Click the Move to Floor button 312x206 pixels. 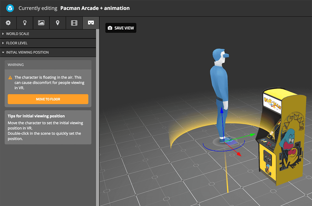[48, 99]
